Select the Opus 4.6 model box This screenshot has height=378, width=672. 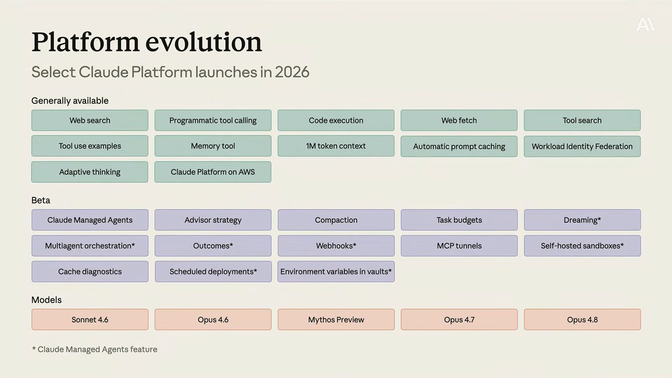pos(213,320)
